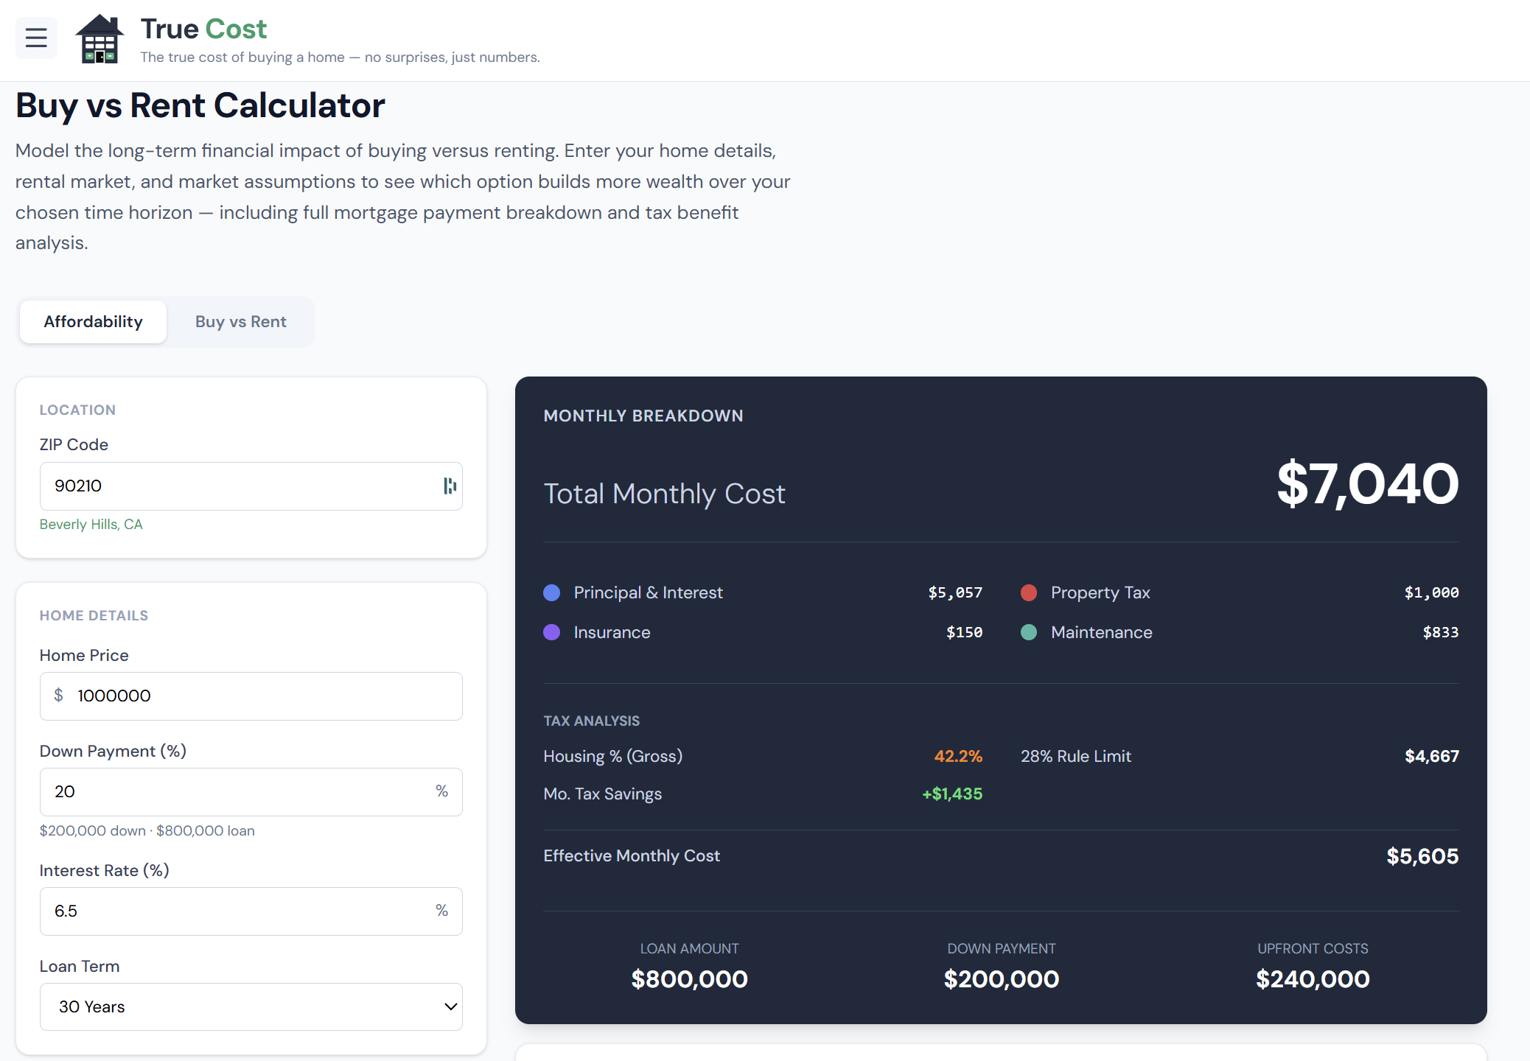Click into the Home Price field
1530x1061 pixels.
tap(258, 696)
